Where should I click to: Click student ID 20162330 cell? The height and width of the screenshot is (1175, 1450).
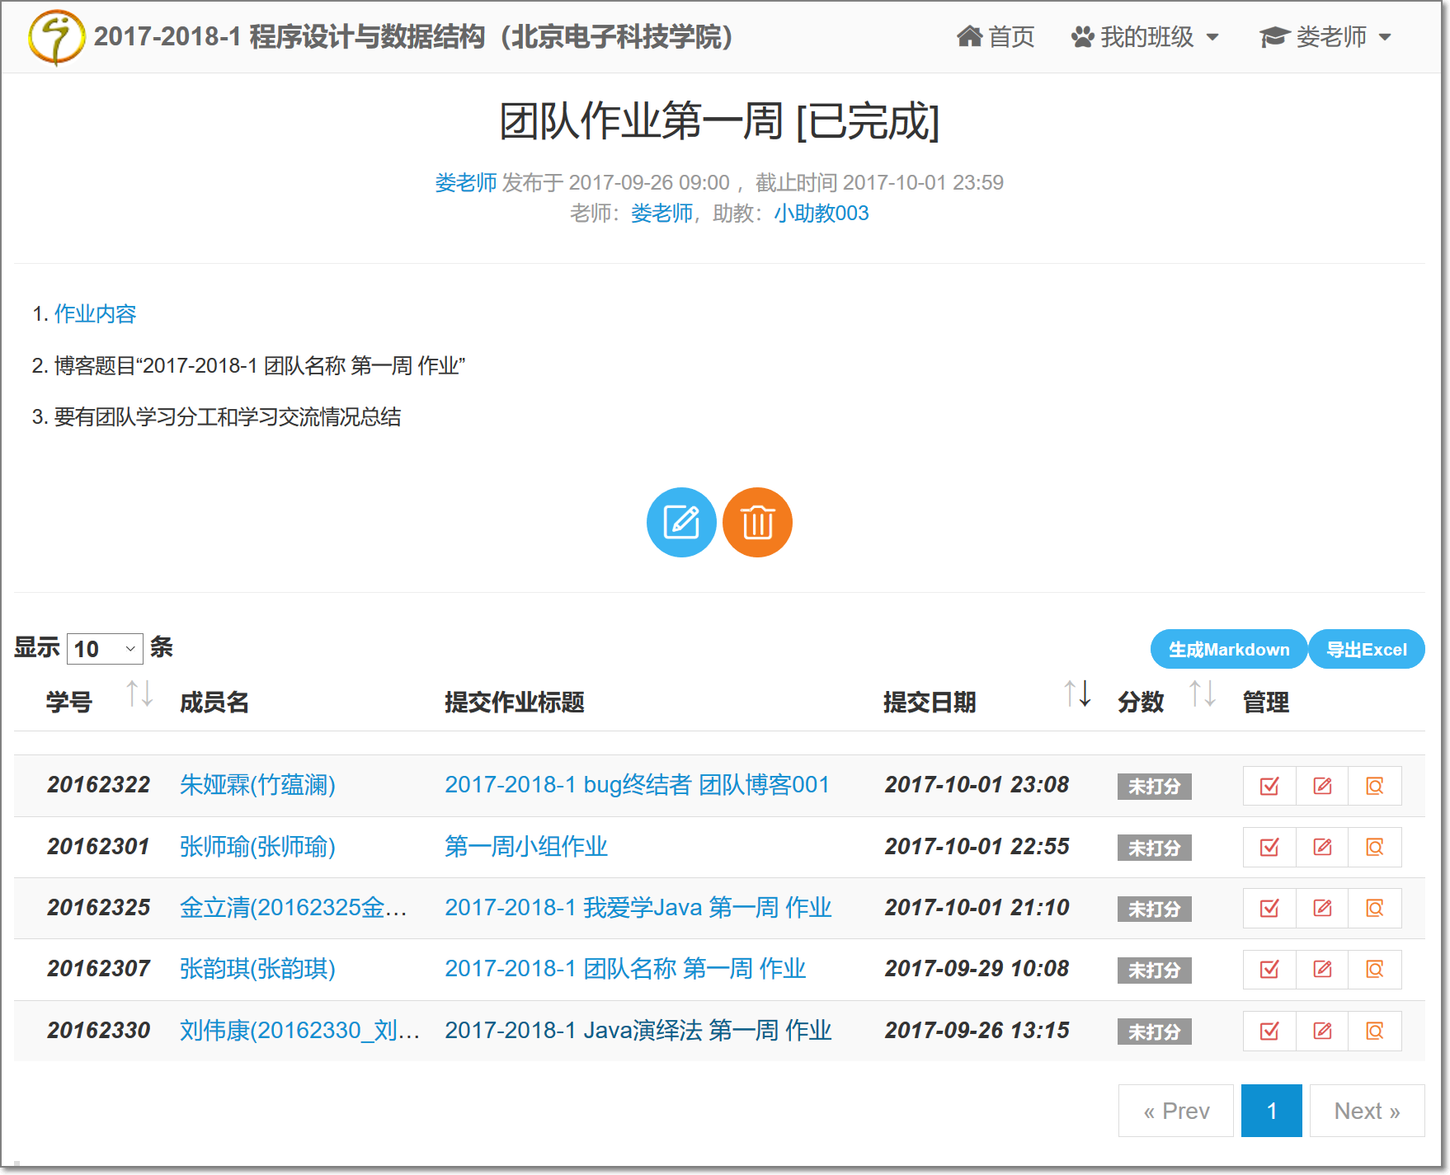click(x=99, y=1031)
